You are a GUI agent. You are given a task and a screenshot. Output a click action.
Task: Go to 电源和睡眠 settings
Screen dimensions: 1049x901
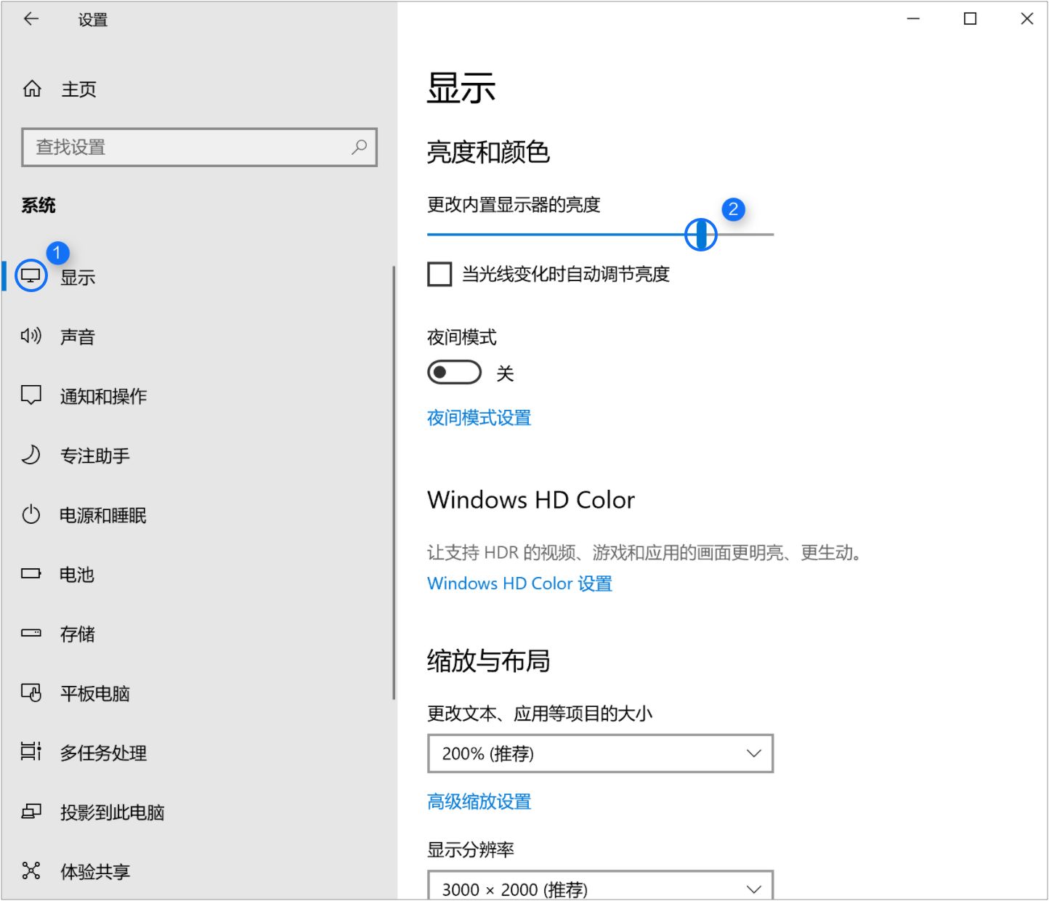[102, 515]
